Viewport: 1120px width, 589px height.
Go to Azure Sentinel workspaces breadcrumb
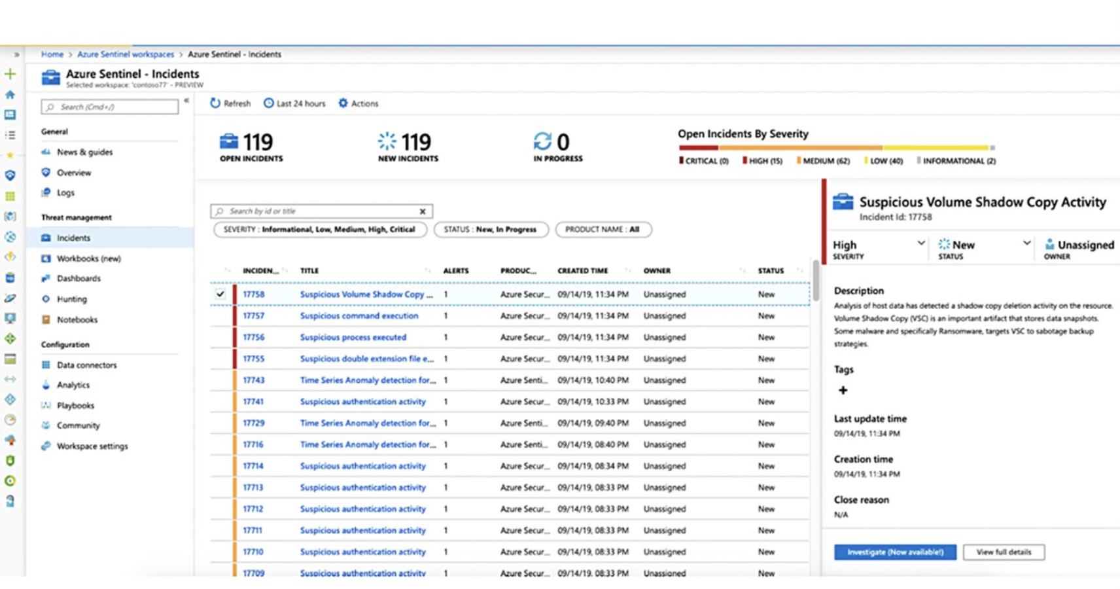pos(126,54)
